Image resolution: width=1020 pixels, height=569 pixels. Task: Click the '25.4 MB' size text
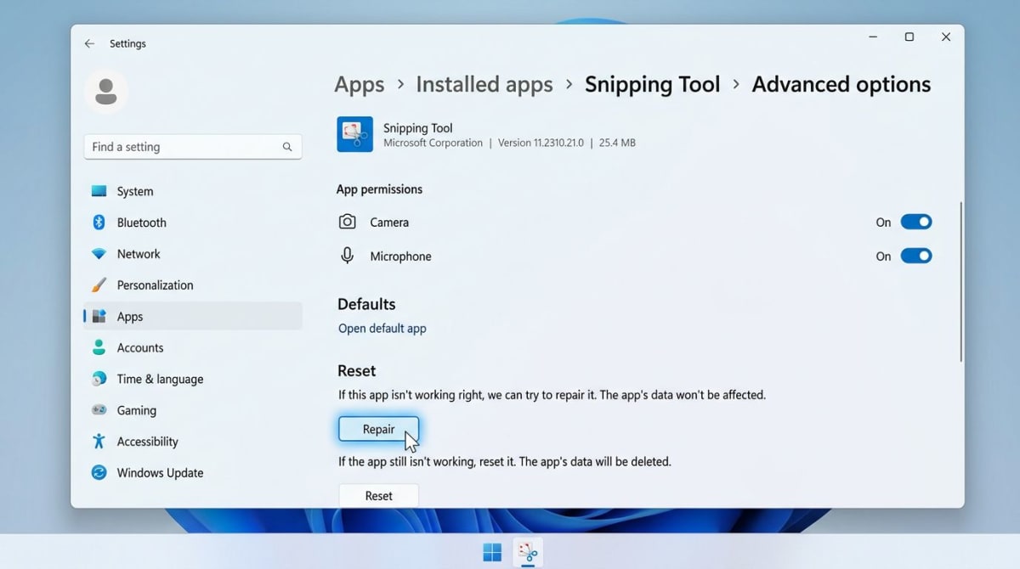coord(617,144)
